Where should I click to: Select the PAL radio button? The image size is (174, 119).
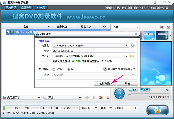tap(68, 70)
